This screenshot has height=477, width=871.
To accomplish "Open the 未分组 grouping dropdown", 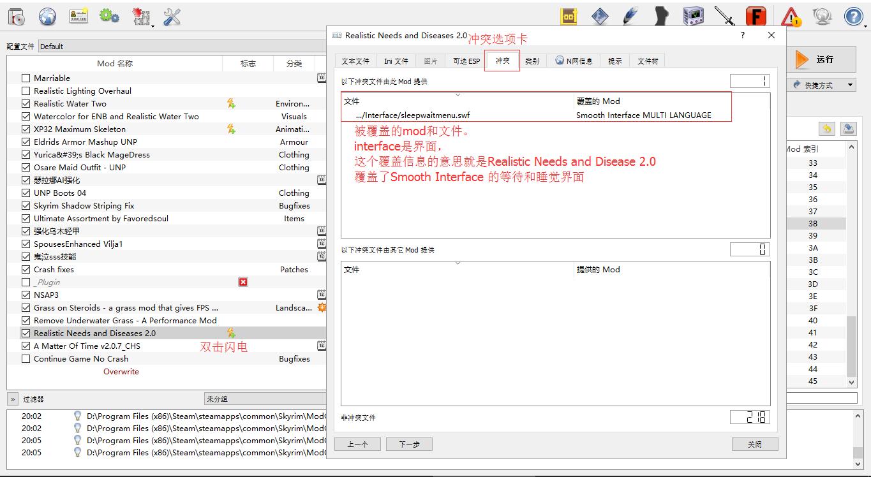I will point(265,399).
